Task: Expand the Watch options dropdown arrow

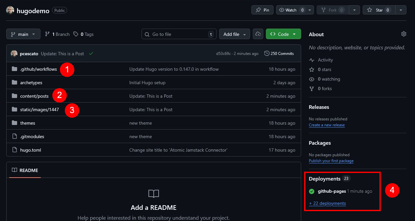Action: pyautogui.click(x=310, y=10)
